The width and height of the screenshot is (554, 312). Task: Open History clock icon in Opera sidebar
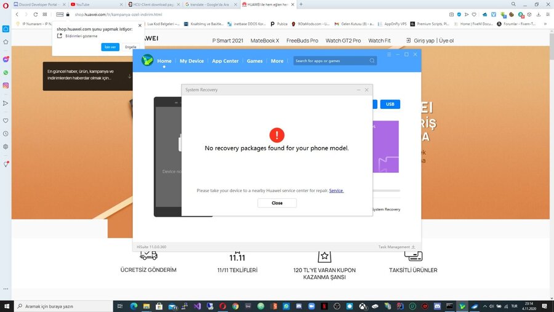6,134
